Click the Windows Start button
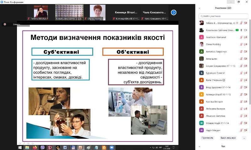This screenshot has width=251, height=150. (20, 147)
